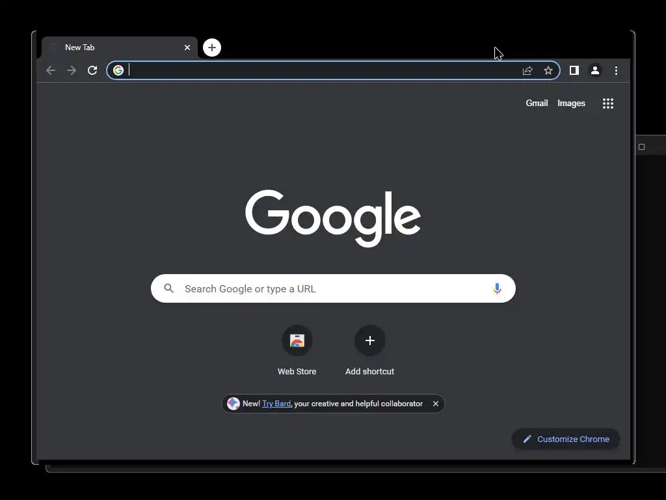
Task: Open the profile avatar menu
Action: coord(595,70)
